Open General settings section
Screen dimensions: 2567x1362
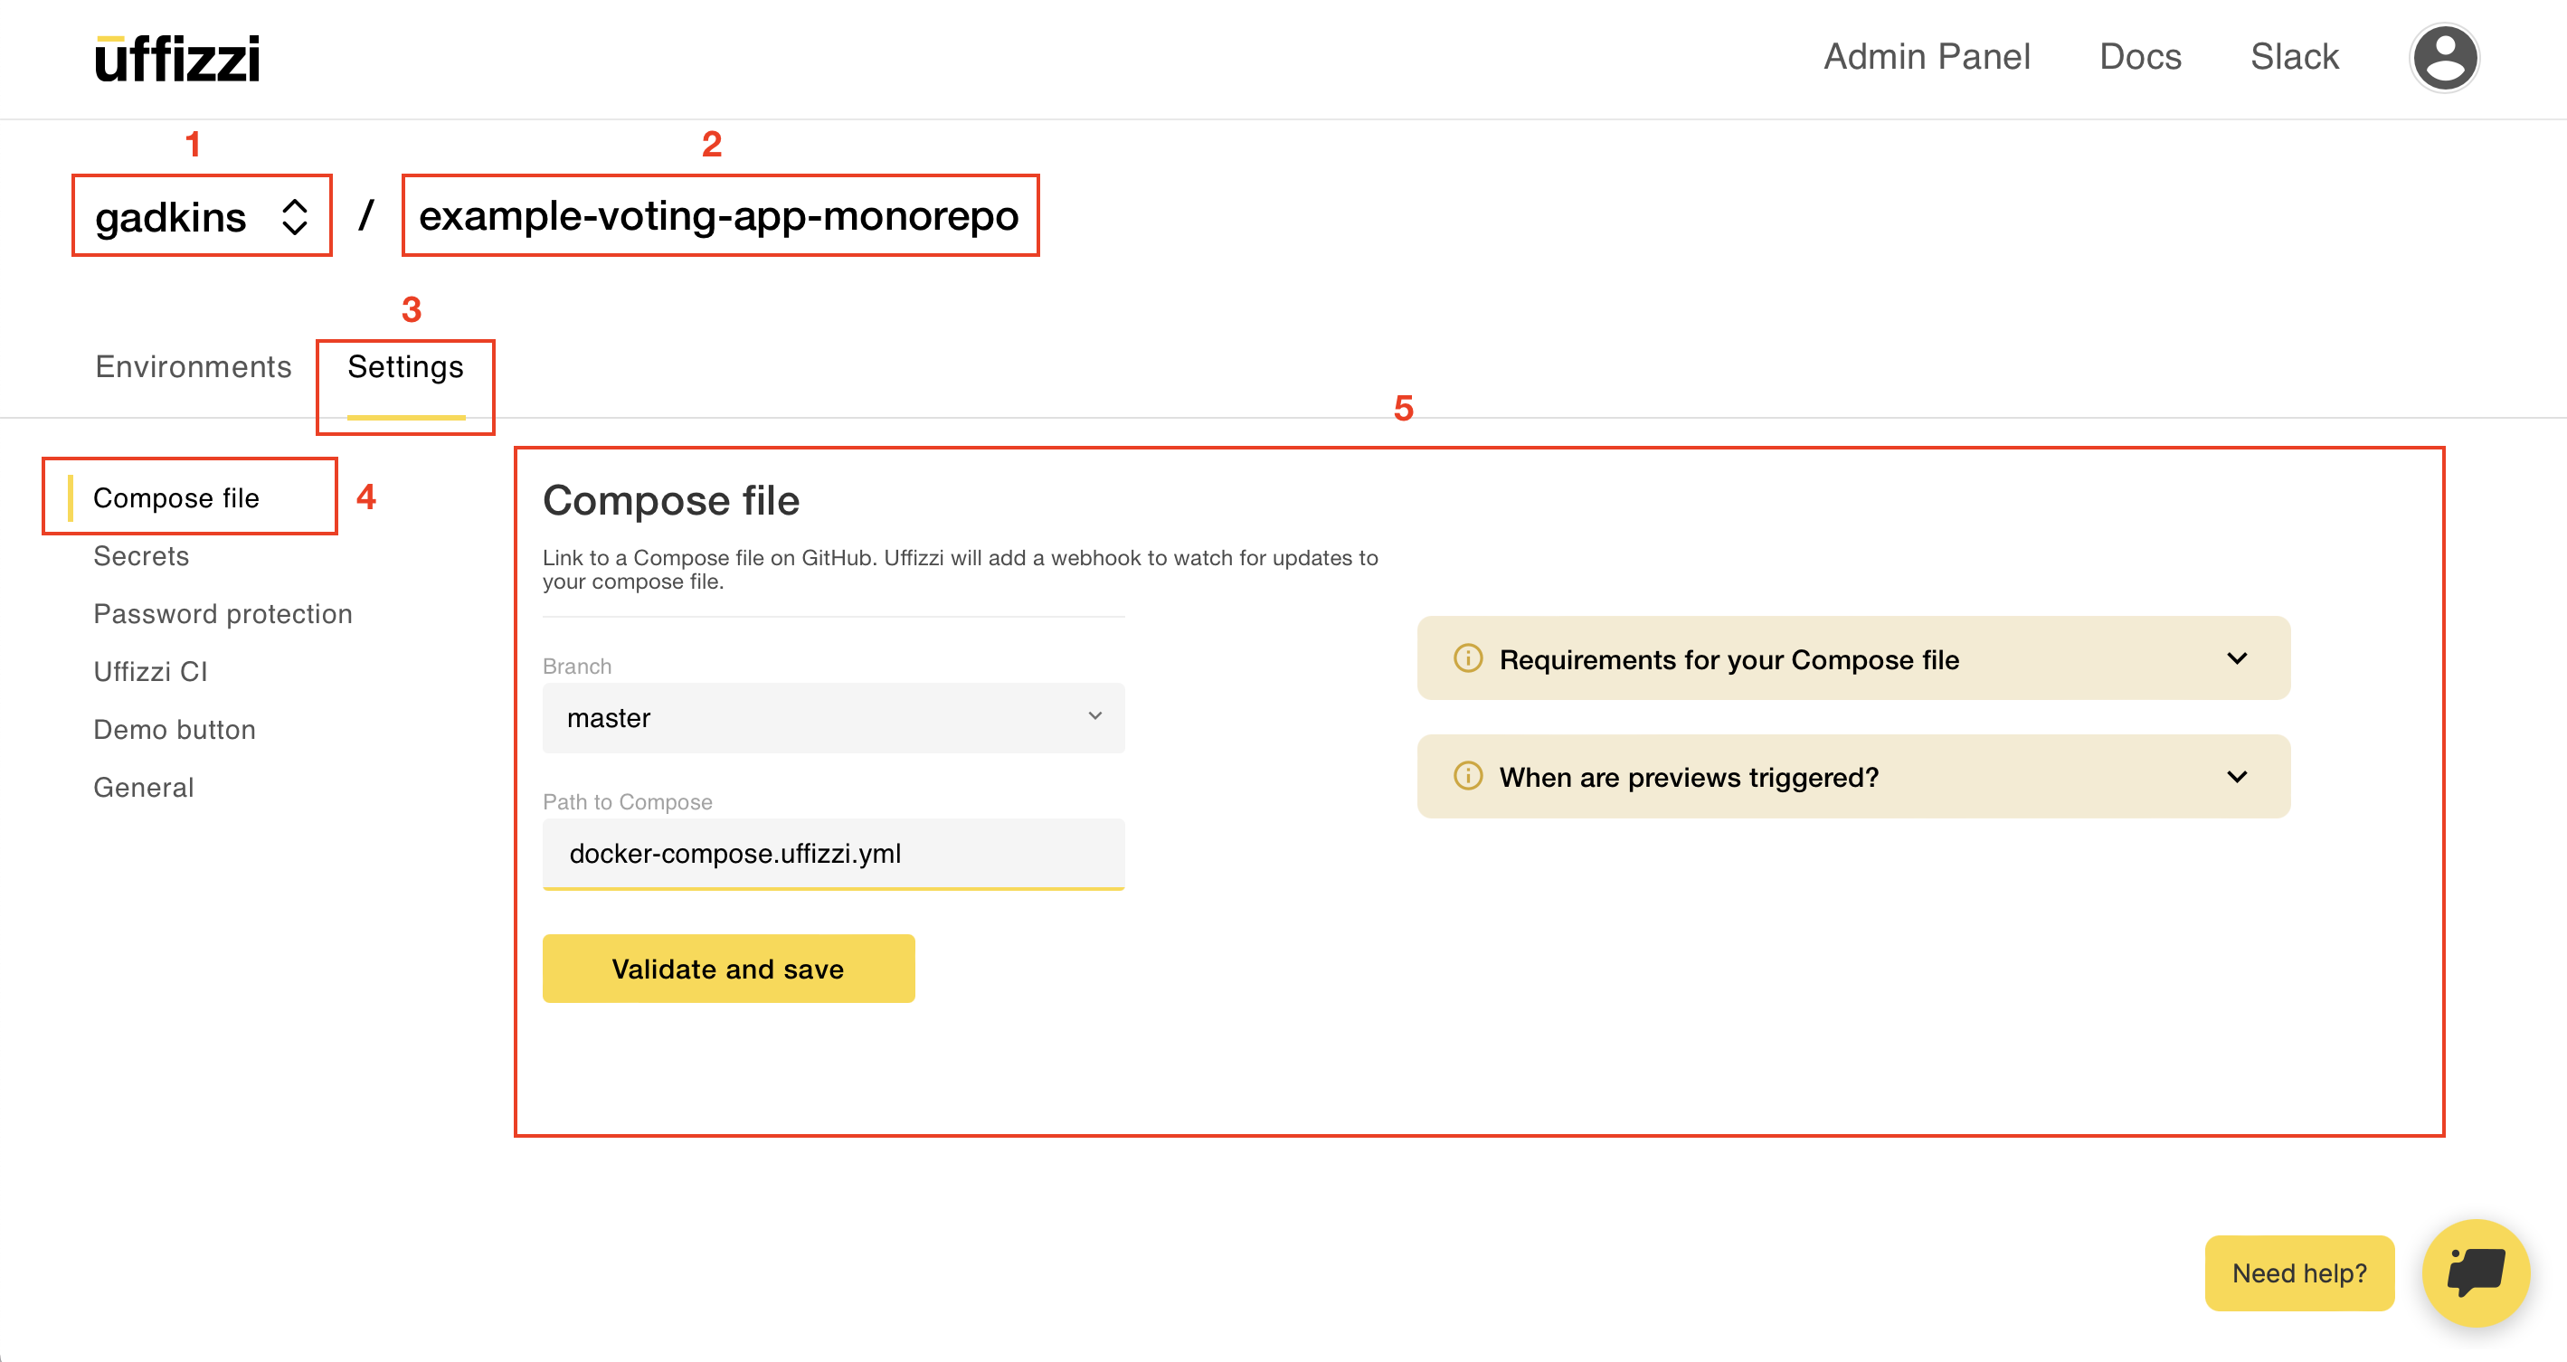[x=144, y=787]
